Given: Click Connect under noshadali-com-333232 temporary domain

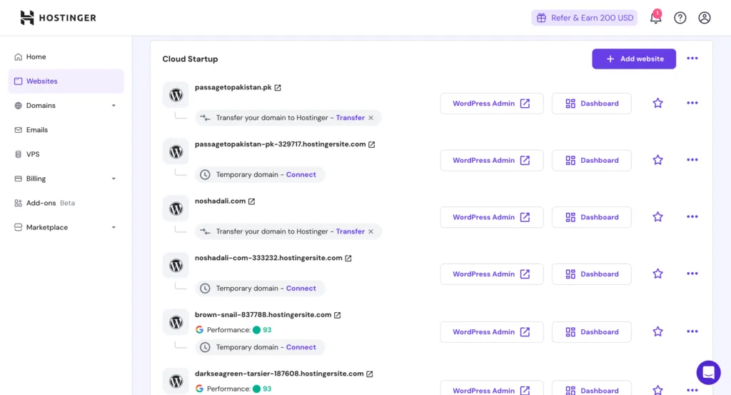Looking at the screenshot, I should point(301,288).
